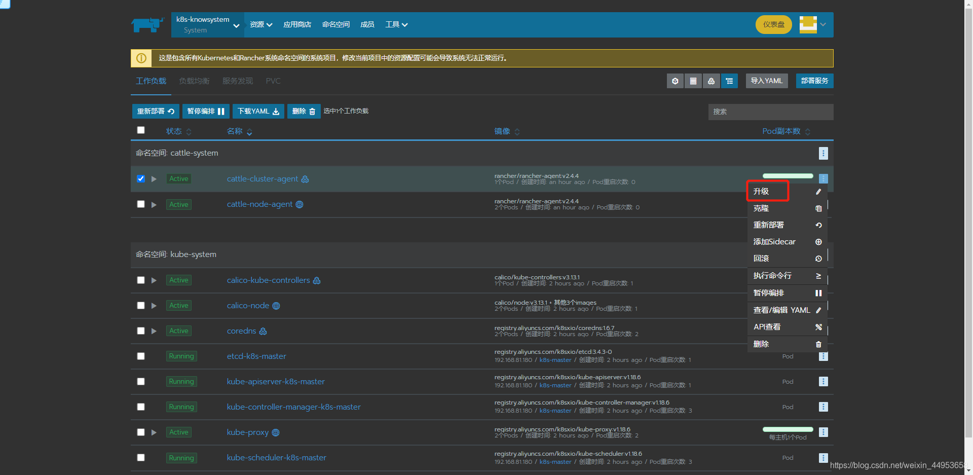
Task: Uncheck the cattle-cluster-agent checkbox
Action: 141,178
